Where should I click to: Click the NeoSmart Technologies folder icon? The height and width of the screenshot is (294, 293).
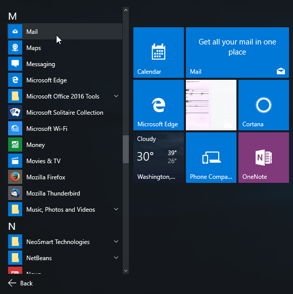click(x=15, y=241)
